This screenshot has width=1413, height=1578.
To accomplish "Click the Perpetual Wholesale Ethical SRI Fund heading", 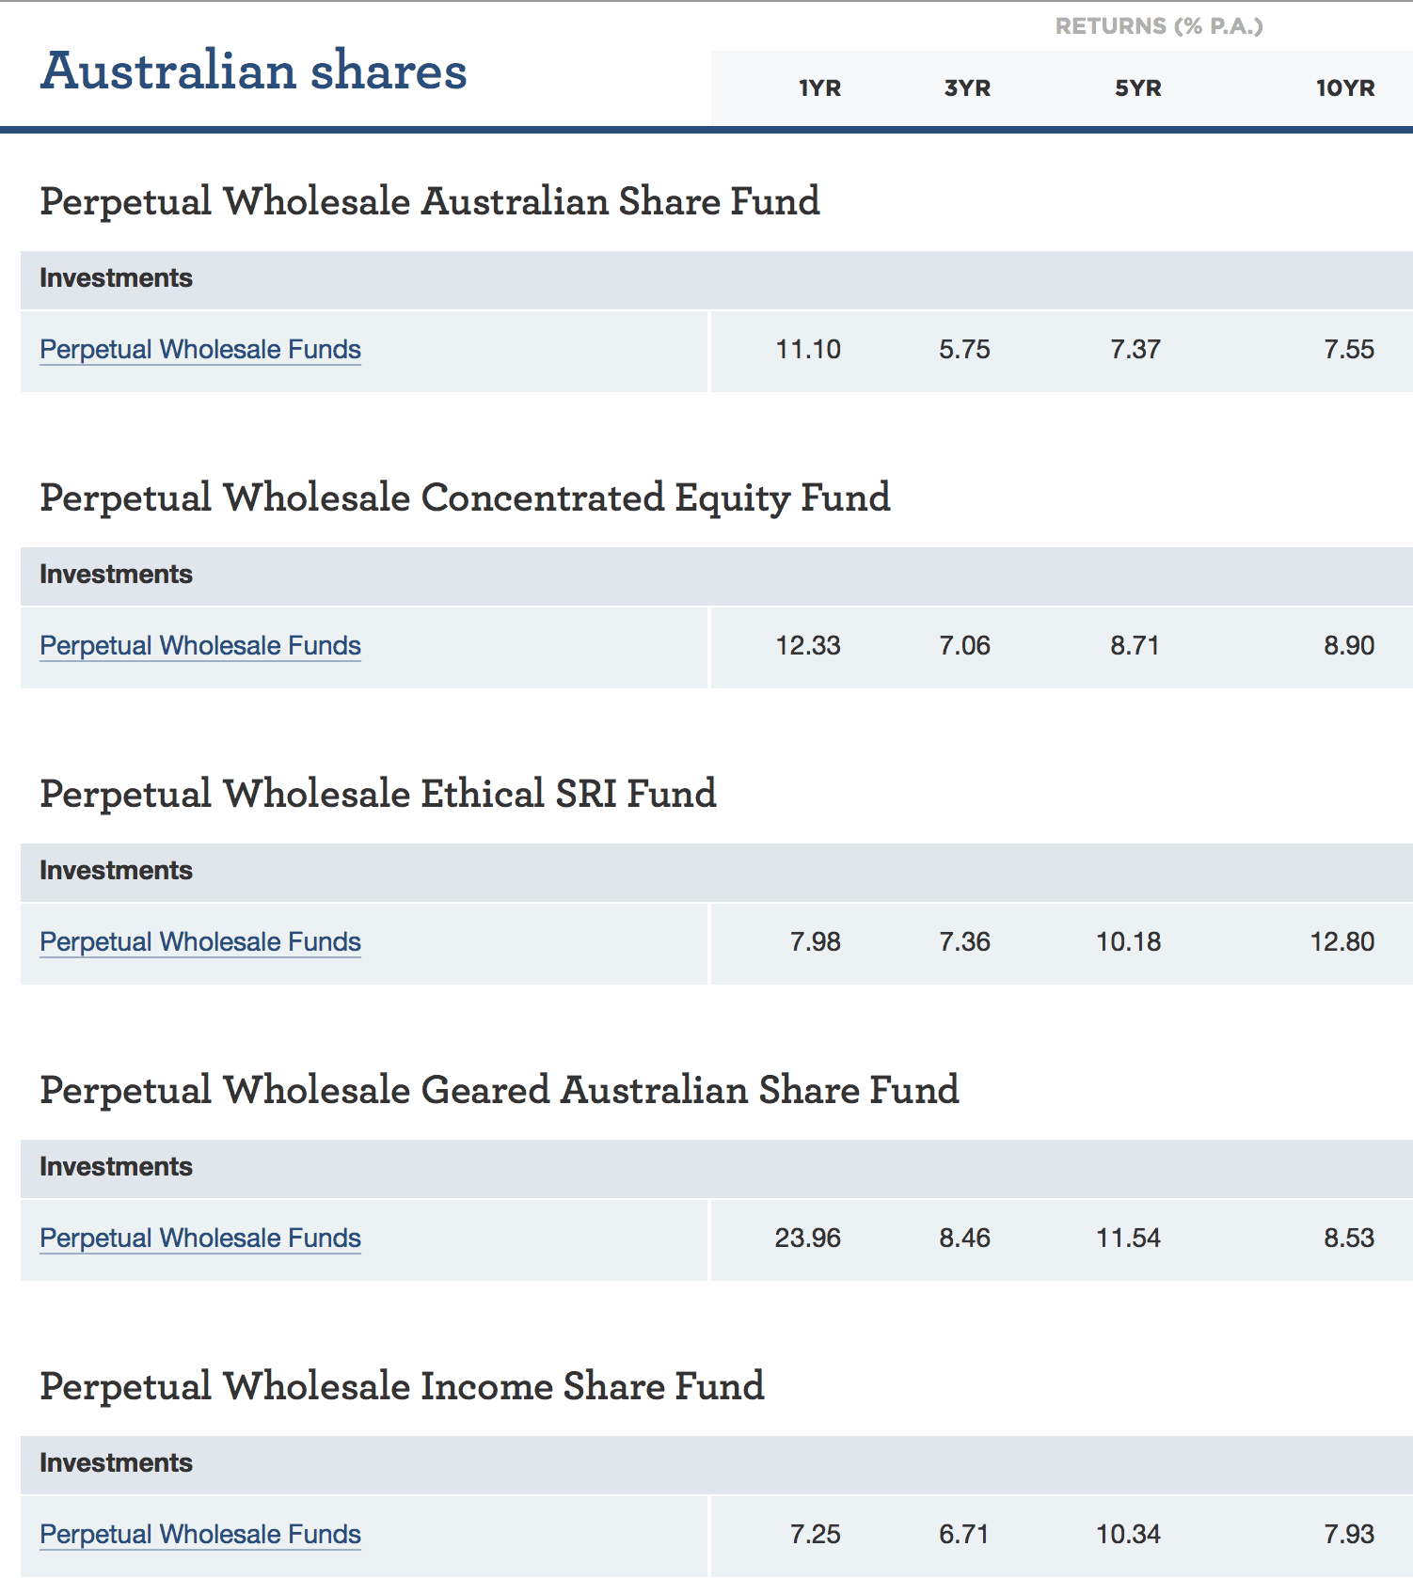I will tap(378, 794).
